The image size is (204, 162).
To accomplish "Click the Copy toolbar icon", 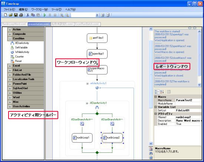I will click(x=33, y=15).
